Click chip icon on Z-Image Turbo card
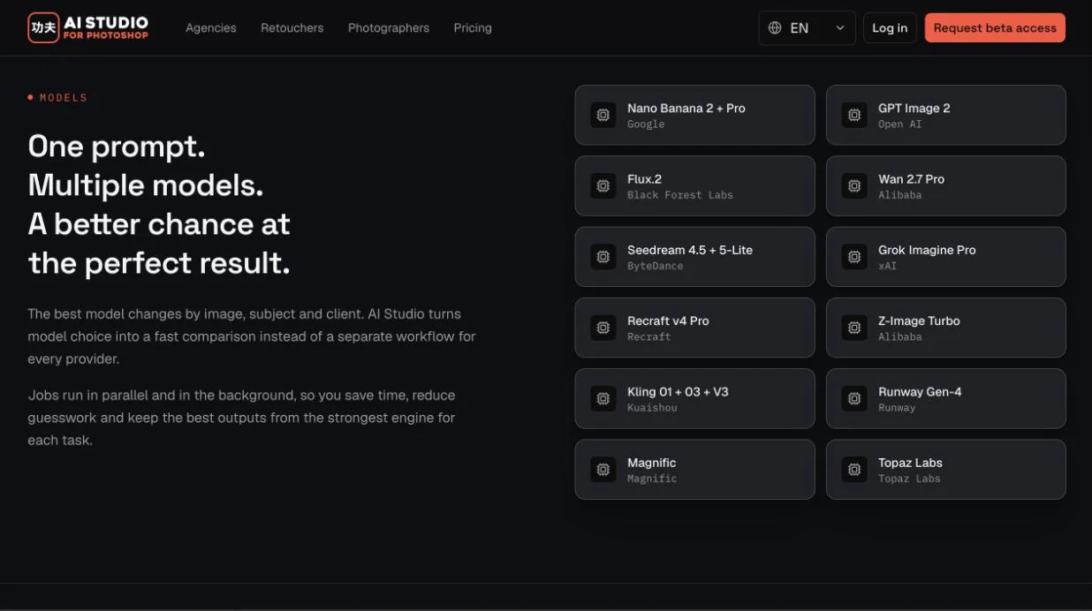Viewport: 1092px width, 611px height. [x=853, y=328]
